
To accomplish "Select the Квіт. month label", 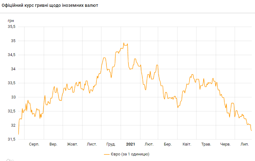I will 187,144.
